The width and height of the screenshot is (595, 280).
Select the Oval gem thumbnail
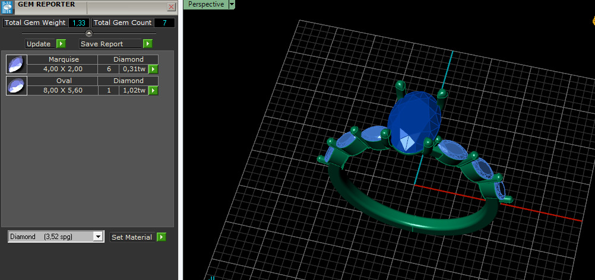tap(17, 85)
